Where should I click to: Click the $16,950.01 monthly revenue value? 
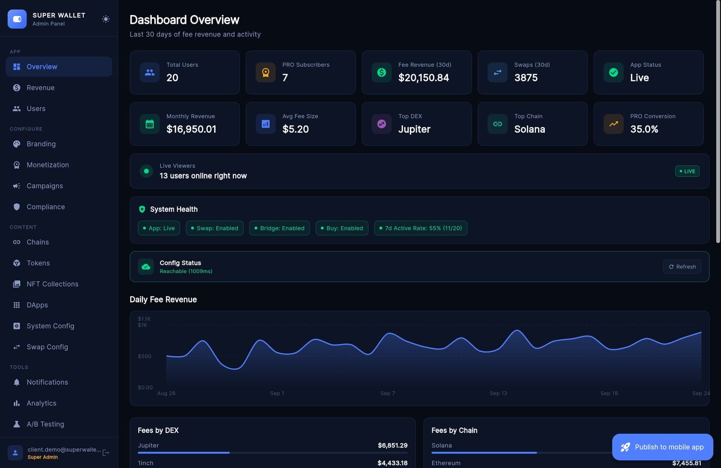191,129
